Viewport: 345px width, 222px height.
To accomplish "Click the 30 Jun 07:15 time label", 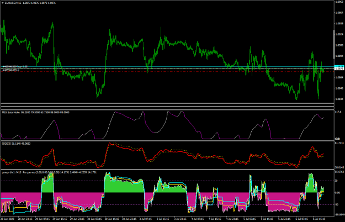I will 94,219.
